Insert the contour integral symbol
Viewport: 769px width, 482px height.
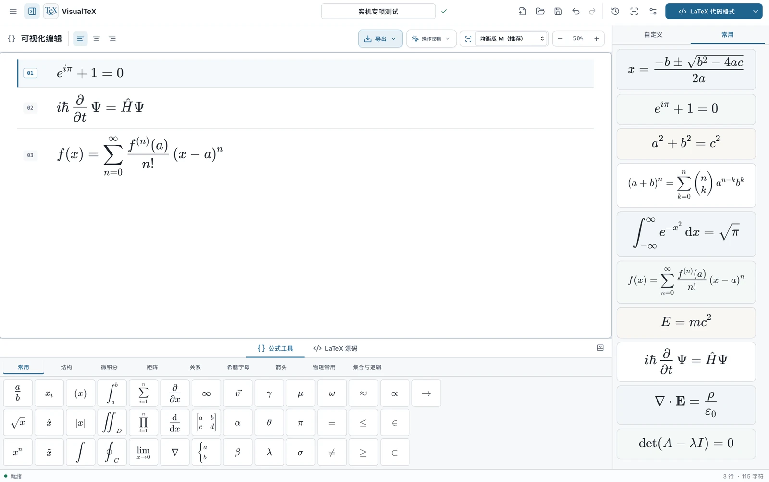[112, 452]
